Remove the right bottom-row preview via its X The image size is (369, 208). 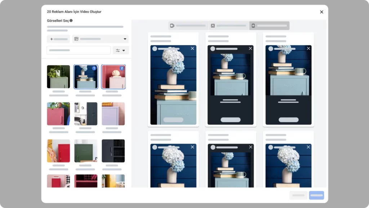pyautogui.click(x=308, y=147)
